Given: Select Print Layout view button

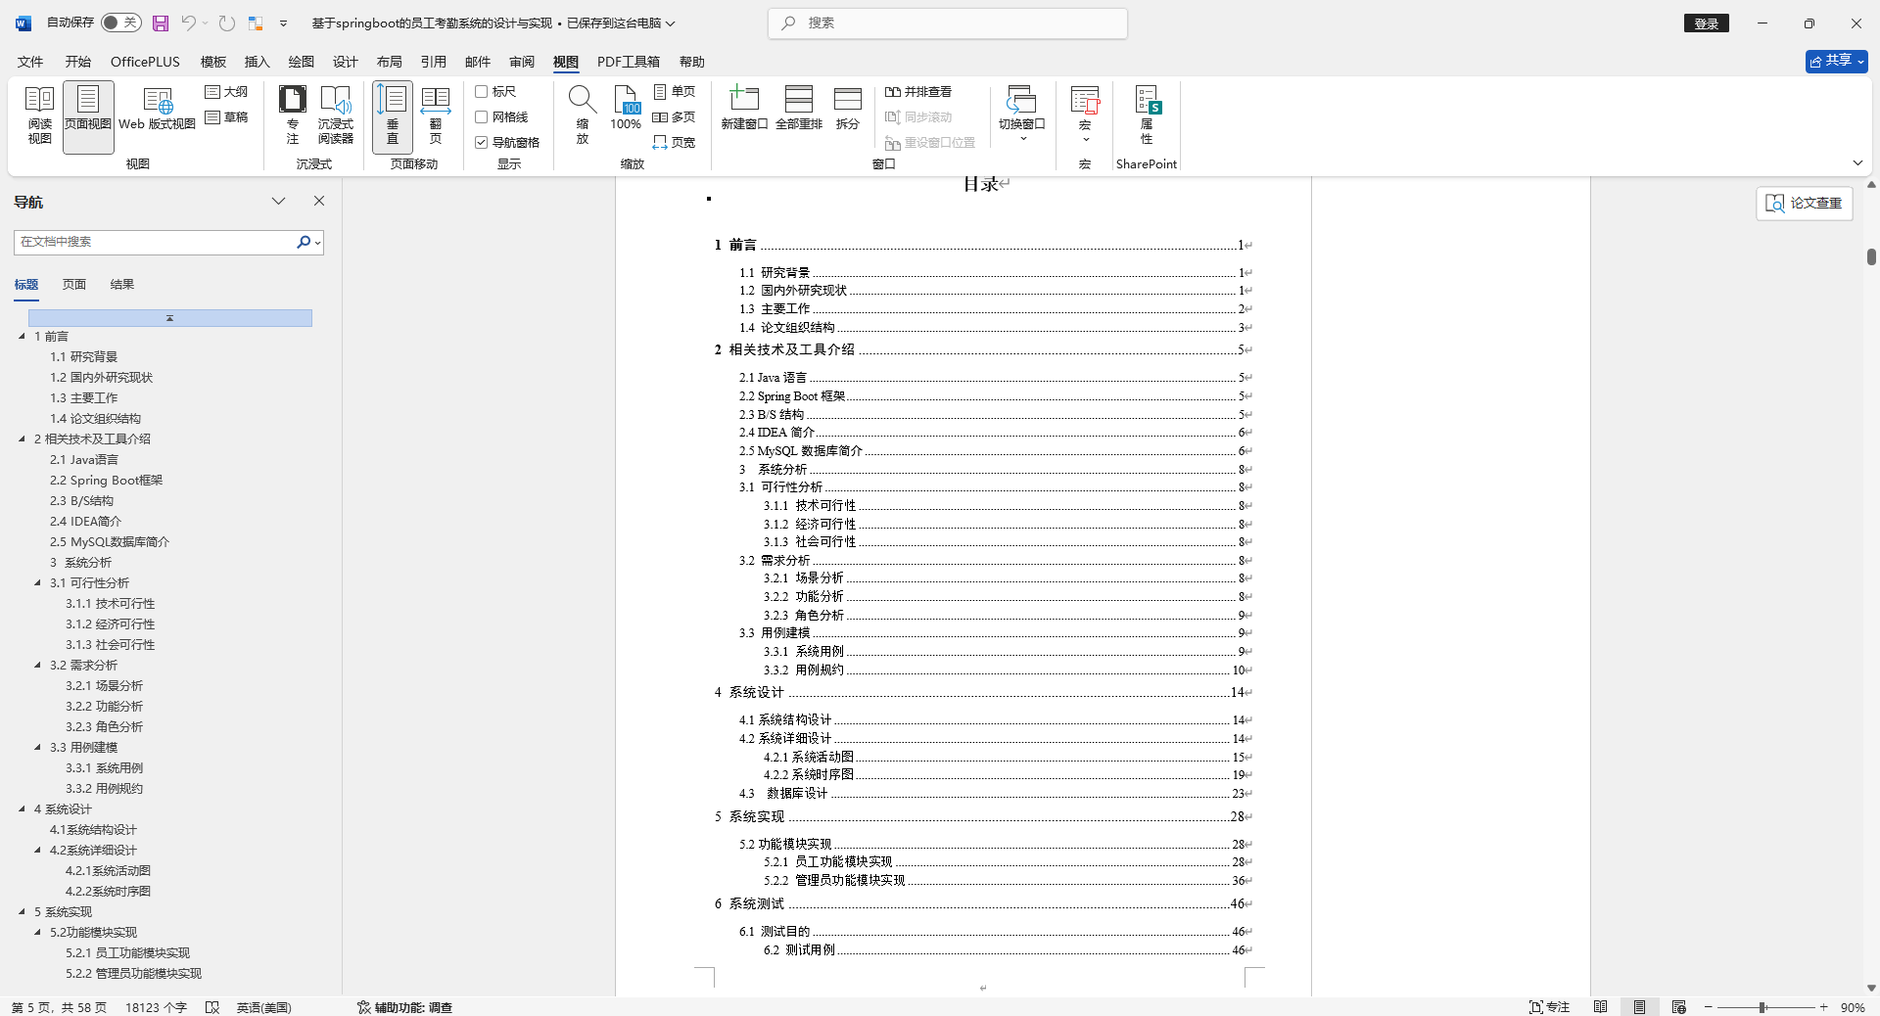Looking at the screenshot, I should [88, 116].
